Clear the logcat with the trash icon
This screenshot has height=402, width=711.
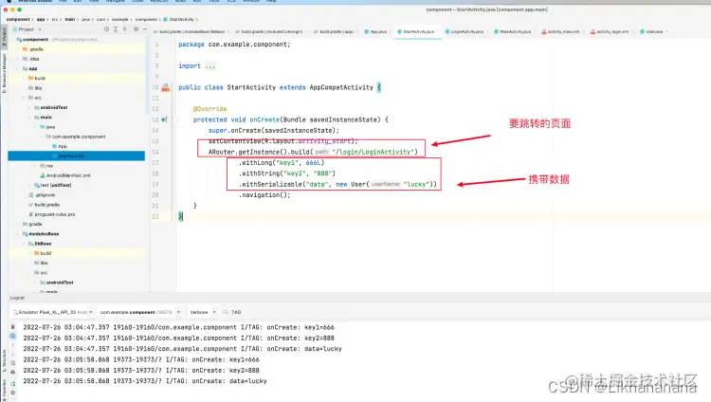pos(12,327)
